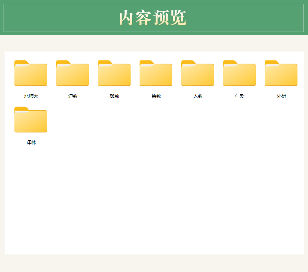
Task: Select the 人教 folder name label
Action: (x=198, y=96)
